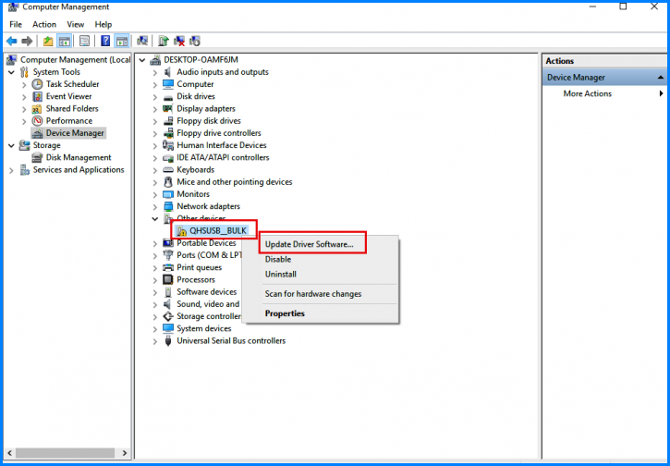The width and height of the screenshot is (670, 466).
Task: Expand Services and Applications node
Action: point(11,170)
